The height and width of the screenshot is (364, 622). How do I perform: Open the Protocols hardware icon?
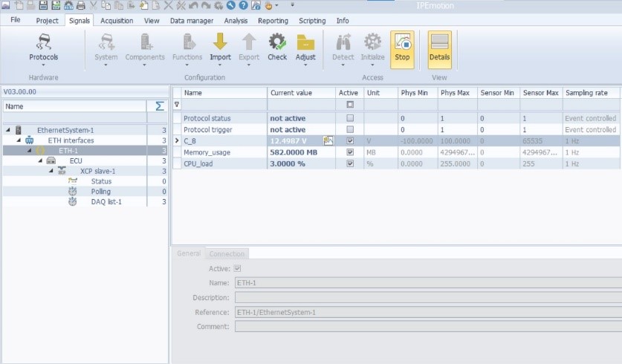tap(43, 43)
